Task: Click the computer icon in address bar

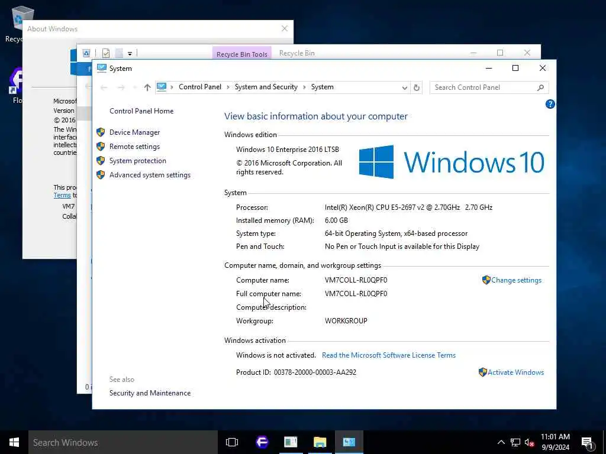Action: click(162, 87)
